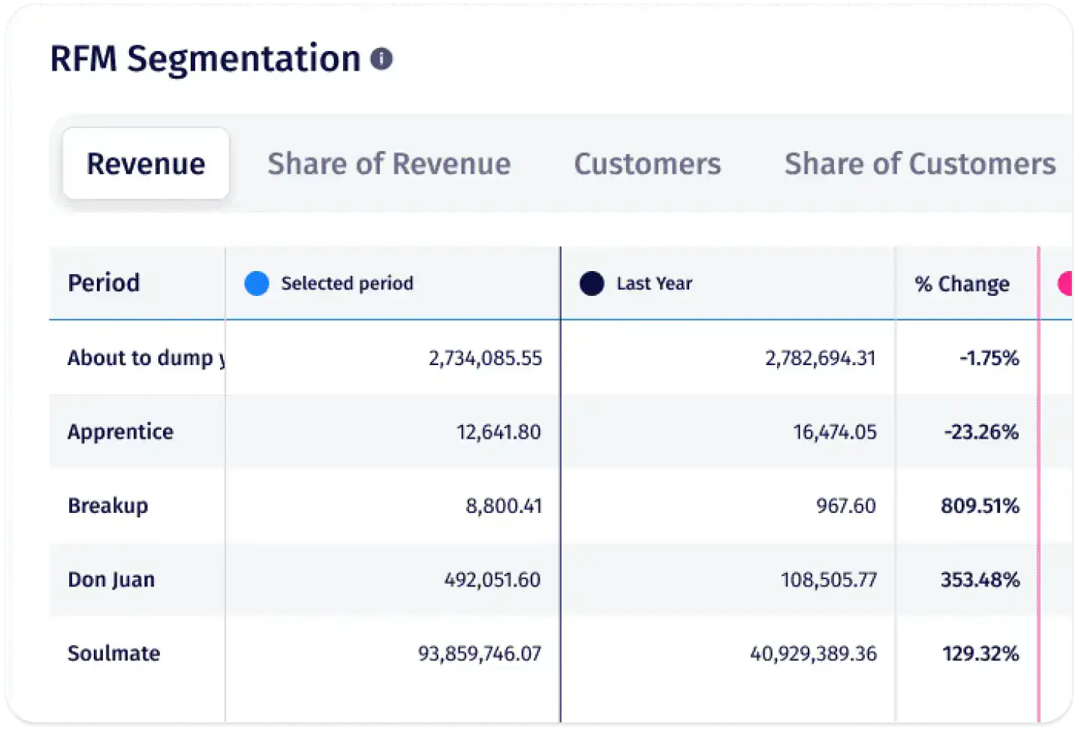Screen dimensions: 1078x730
Task: Click the dark navy Last Year dot
Action: (x=592, y=283)
